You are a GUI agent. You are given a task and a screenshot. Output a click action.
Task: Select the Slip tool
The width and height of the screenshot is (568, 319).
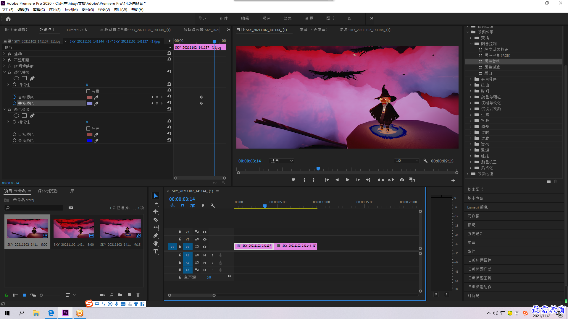[156, 227]
